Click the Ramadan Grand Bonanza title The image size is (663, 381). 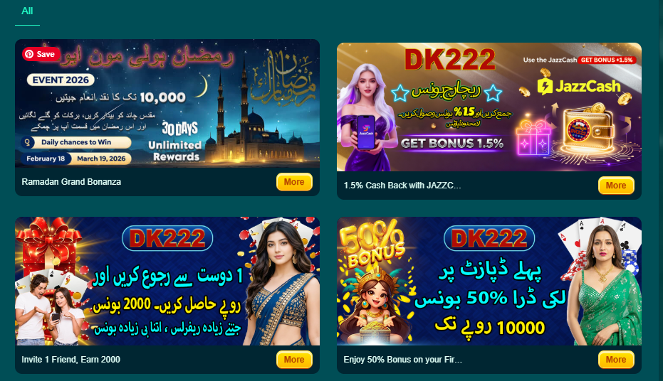71,182
